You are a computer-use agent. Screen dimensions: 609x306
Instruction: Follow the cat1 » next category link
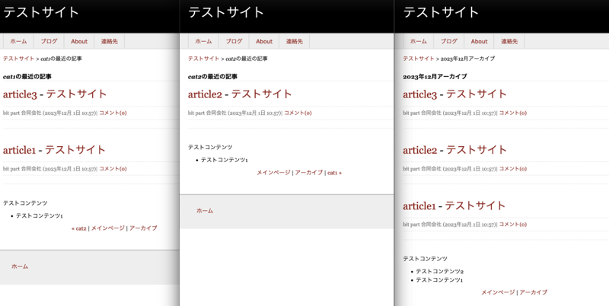pyautogui.click(x=334, y=173)
